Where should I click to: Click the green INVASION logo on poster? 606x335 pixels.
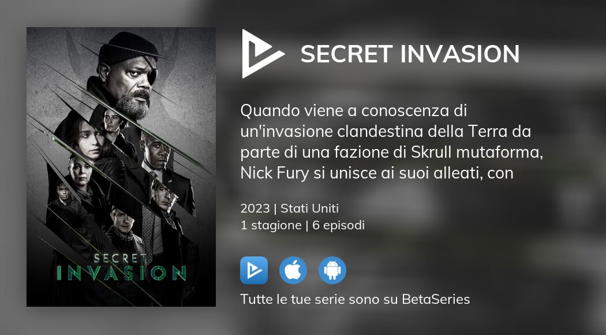click(x=121, y=273)
